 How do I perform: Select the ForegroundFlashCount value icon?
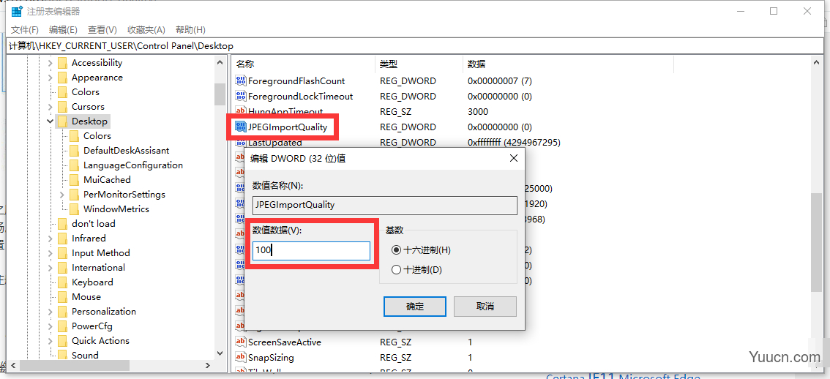point(241,81)
